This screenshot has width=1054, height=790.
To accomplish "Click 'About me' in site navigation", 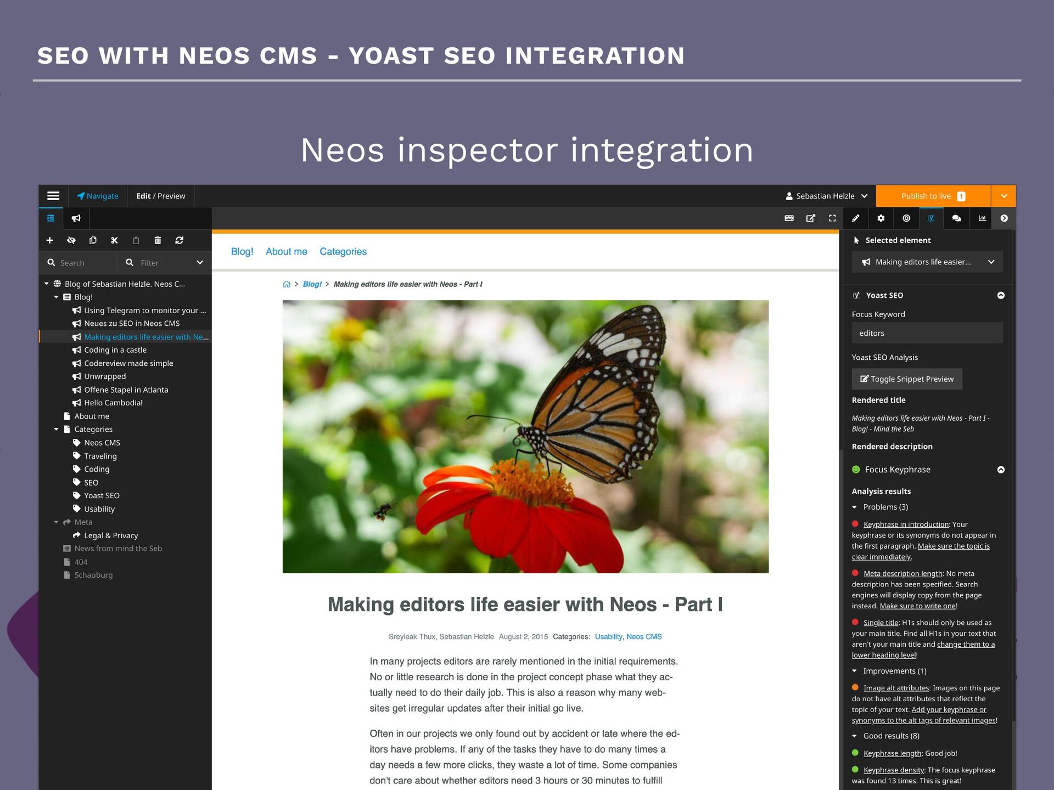I will (287, 251).
